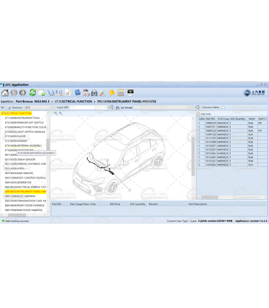Open the calculator icon
This screenshot has height=308, width=269.
(x=121, y=93)
